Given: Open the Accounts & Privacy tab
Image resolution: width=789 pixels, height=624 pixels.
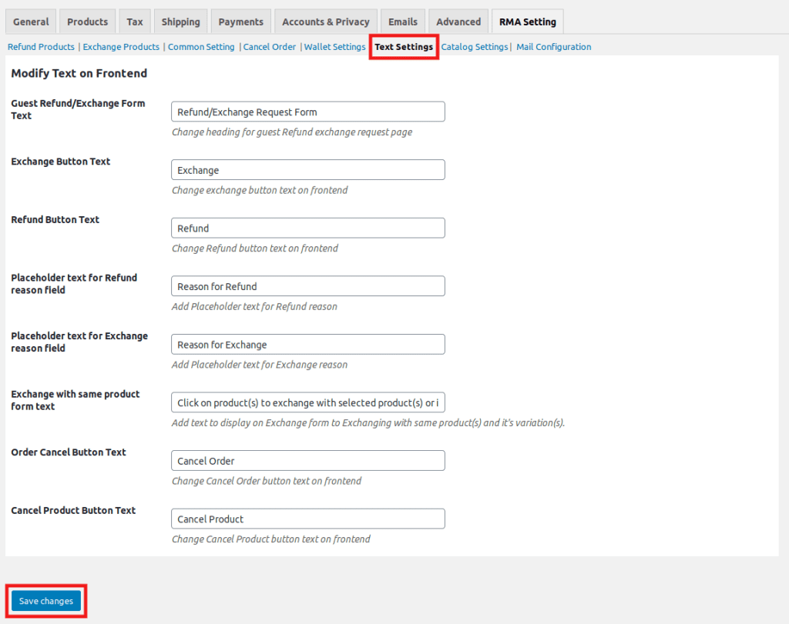Looking at the screenshot, I should 325,21.
